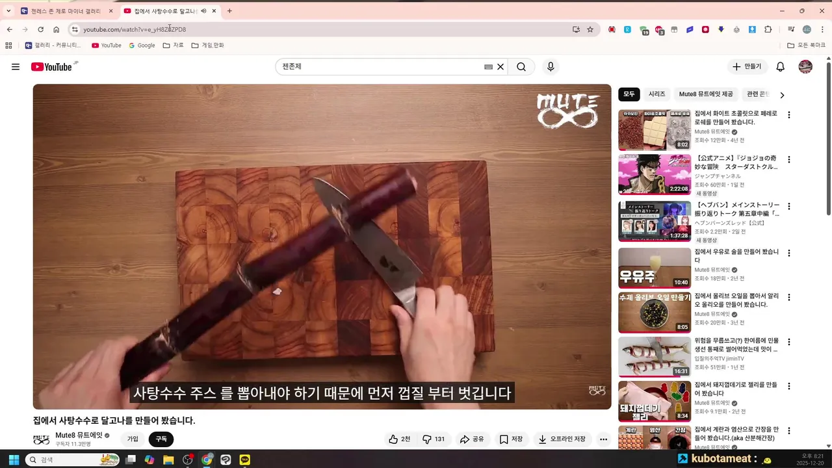This screenshot has height=468, width=832.
Task: Open the apps grid in bookmarks bar
Action: coord(8,45)
